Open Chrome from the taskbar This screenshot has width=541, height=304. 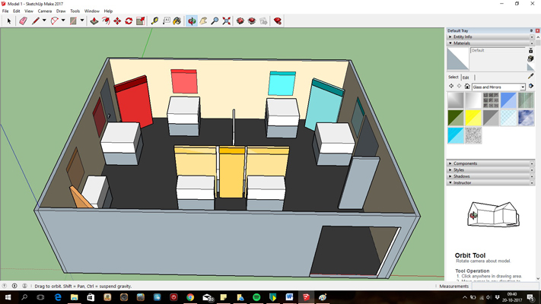(190, 297)
